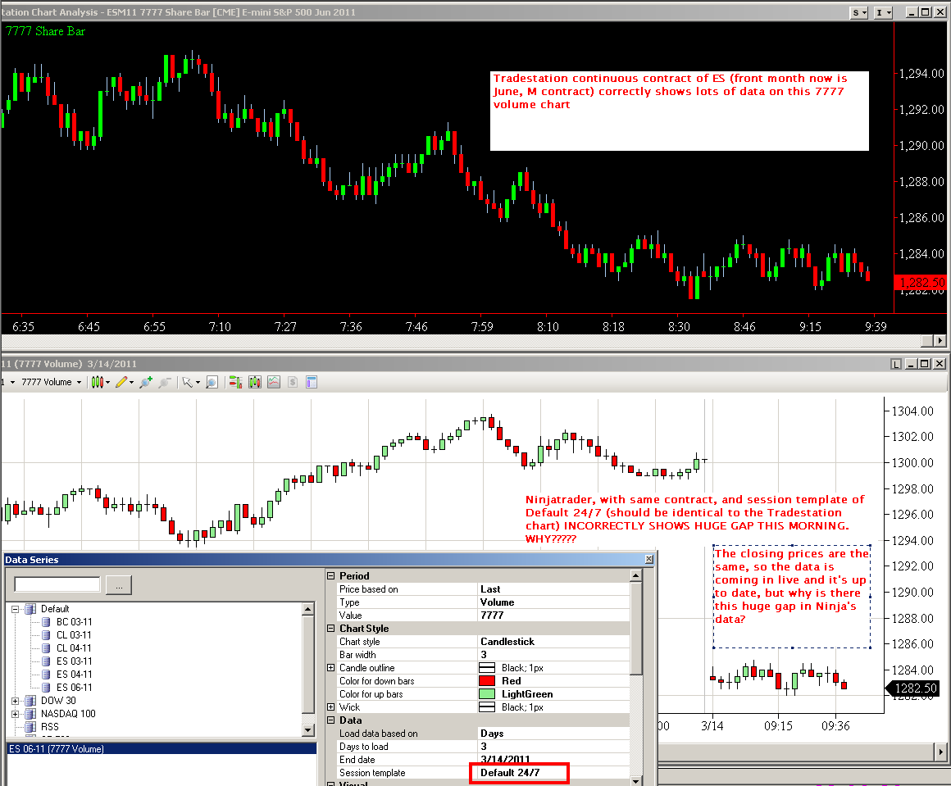This screenshot has height=786, width=951.
Task: Open the chart properties window icon
Action: coord(312,382)
